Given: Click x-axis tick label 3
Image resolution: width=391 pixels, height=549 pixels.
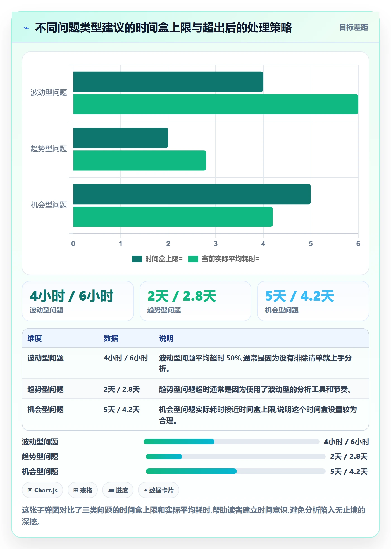Looking at the screenshot, I should (216, 244).
